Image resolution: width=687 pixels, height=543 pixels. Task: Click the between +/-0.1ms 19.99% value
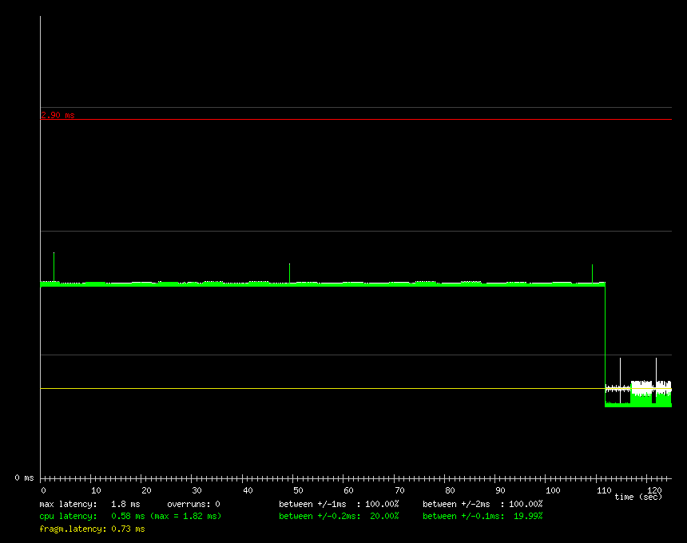click(482, 517)
